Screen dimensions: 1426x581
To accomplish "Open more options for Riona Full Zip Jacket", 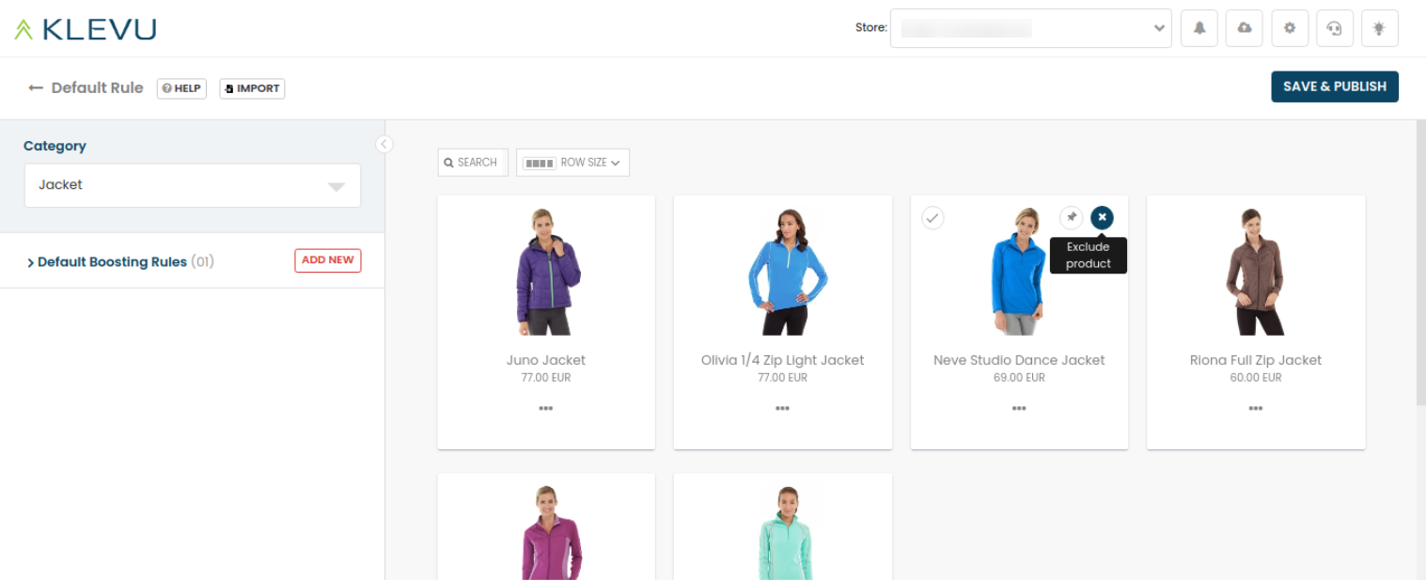I will [1256, 408].
